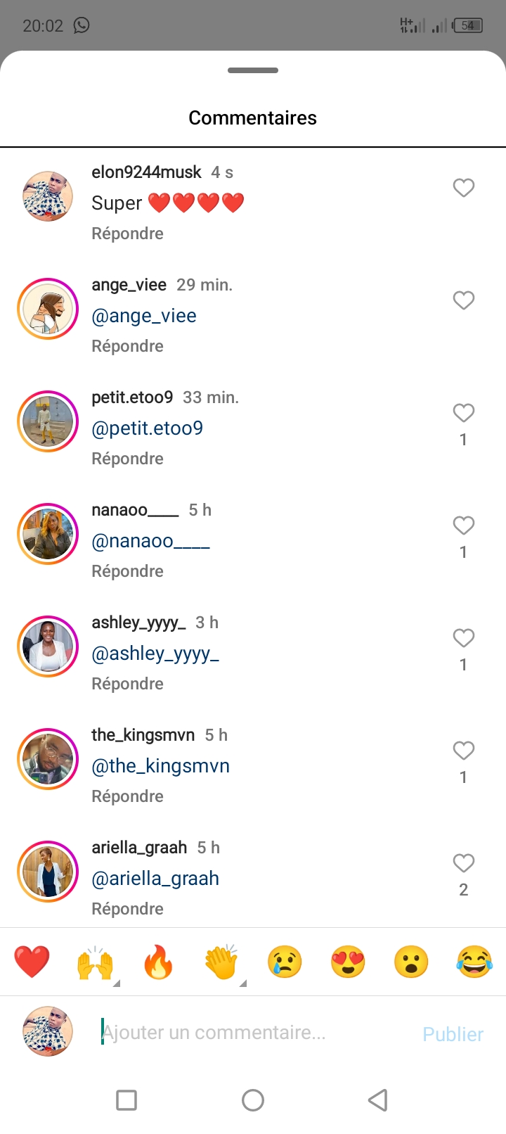Tap the heart on ariella_graah's comment
The height and width of the screenshot is (1134, 506).
(x=463, y=863)
